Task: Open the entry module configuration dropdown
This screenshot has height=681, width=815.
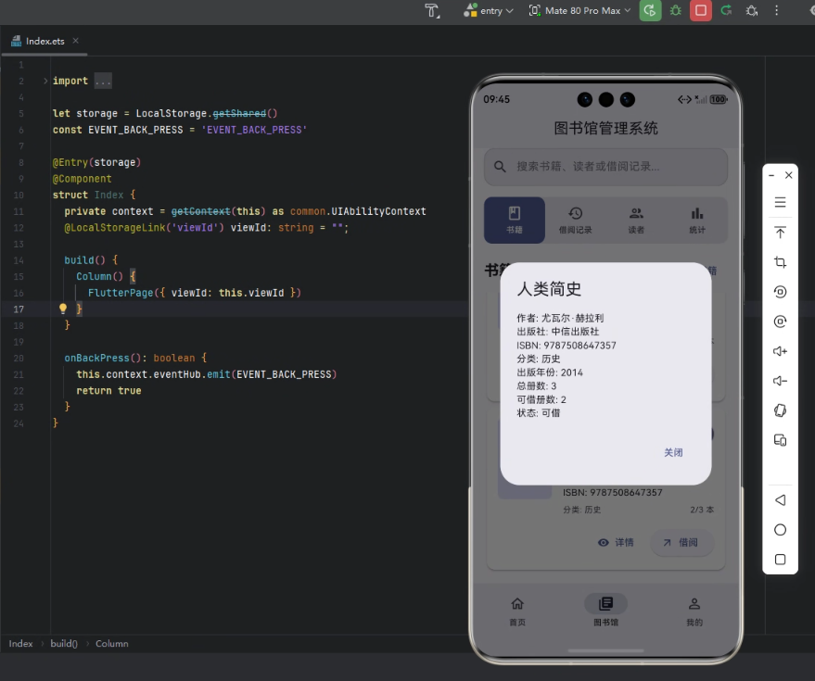Action: [x=488, y=11]
